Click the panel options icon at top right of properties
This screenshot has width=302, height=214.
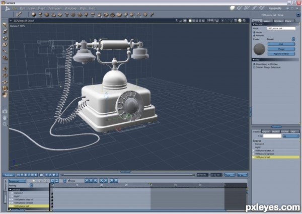pyautogui.click(x=298, y=15)
